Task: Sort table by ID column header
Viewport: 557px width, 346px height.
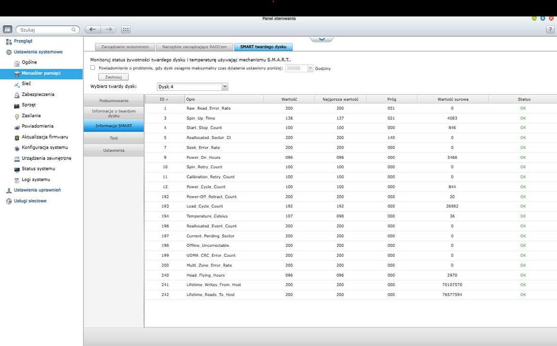Action: [164, 100]
